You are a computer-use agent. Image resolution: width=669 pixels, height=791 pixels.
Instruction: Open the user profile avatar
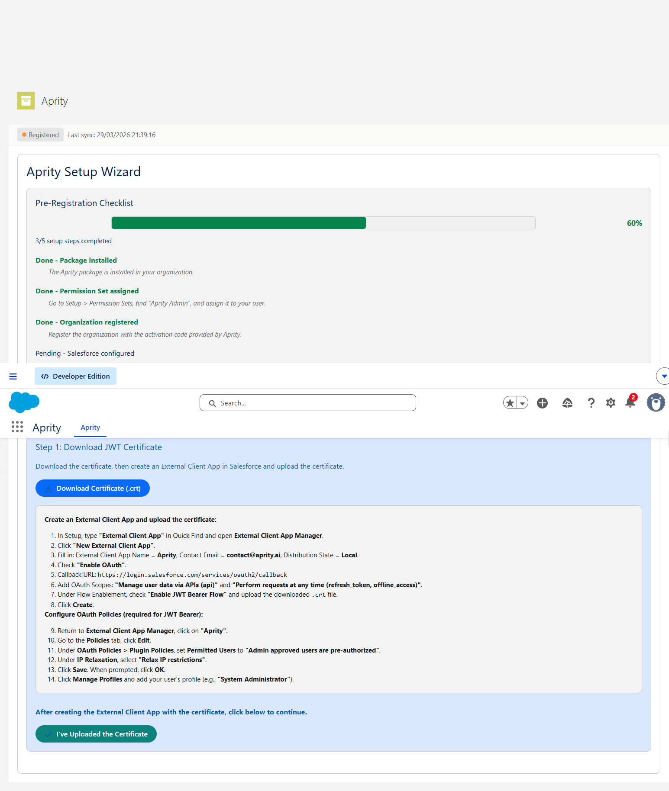click(x=656, y=403)
